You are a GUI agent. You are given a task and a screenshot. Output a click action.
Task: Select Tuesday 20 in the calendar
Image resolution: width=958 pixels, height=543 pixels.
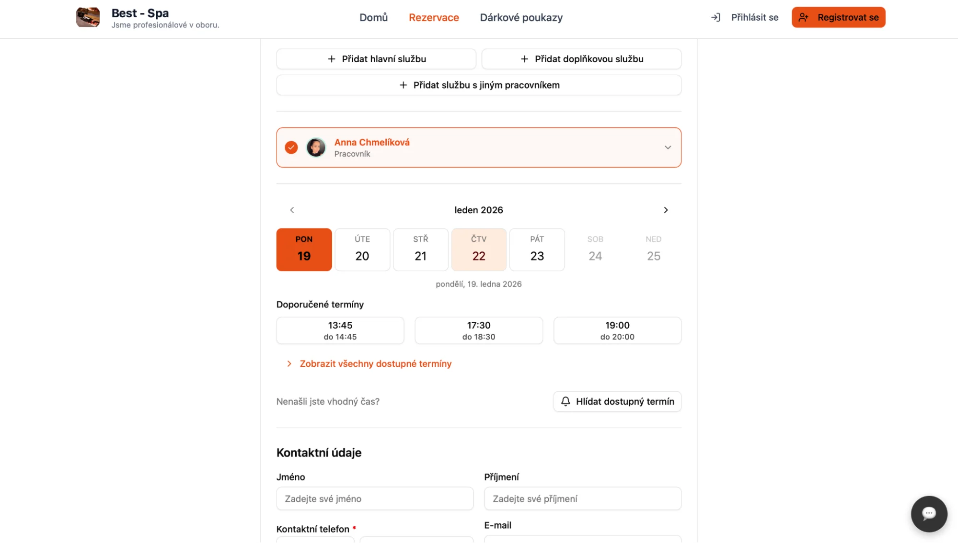pyautogui.click(x=362, y=249)
